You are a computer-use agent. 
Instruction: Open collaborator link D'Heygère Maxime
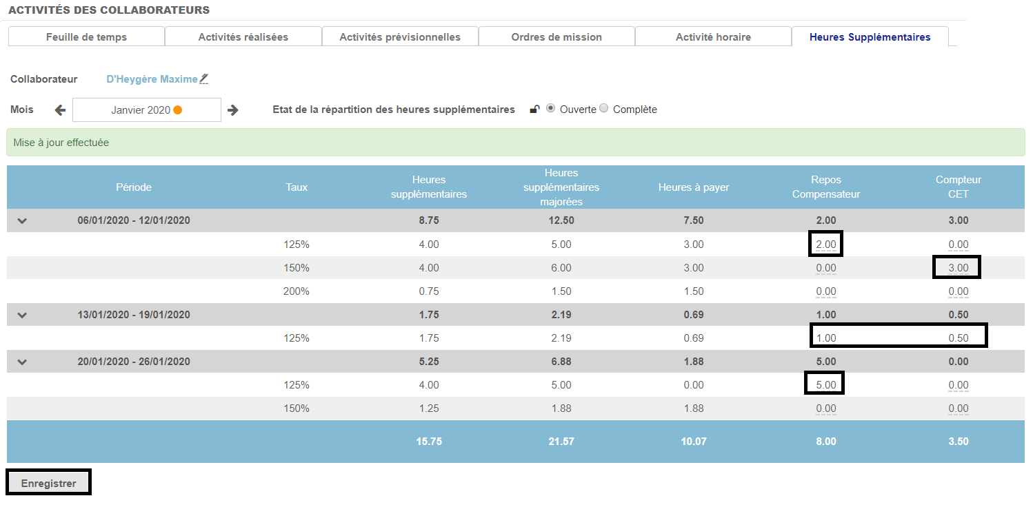[x=152, y=79]
